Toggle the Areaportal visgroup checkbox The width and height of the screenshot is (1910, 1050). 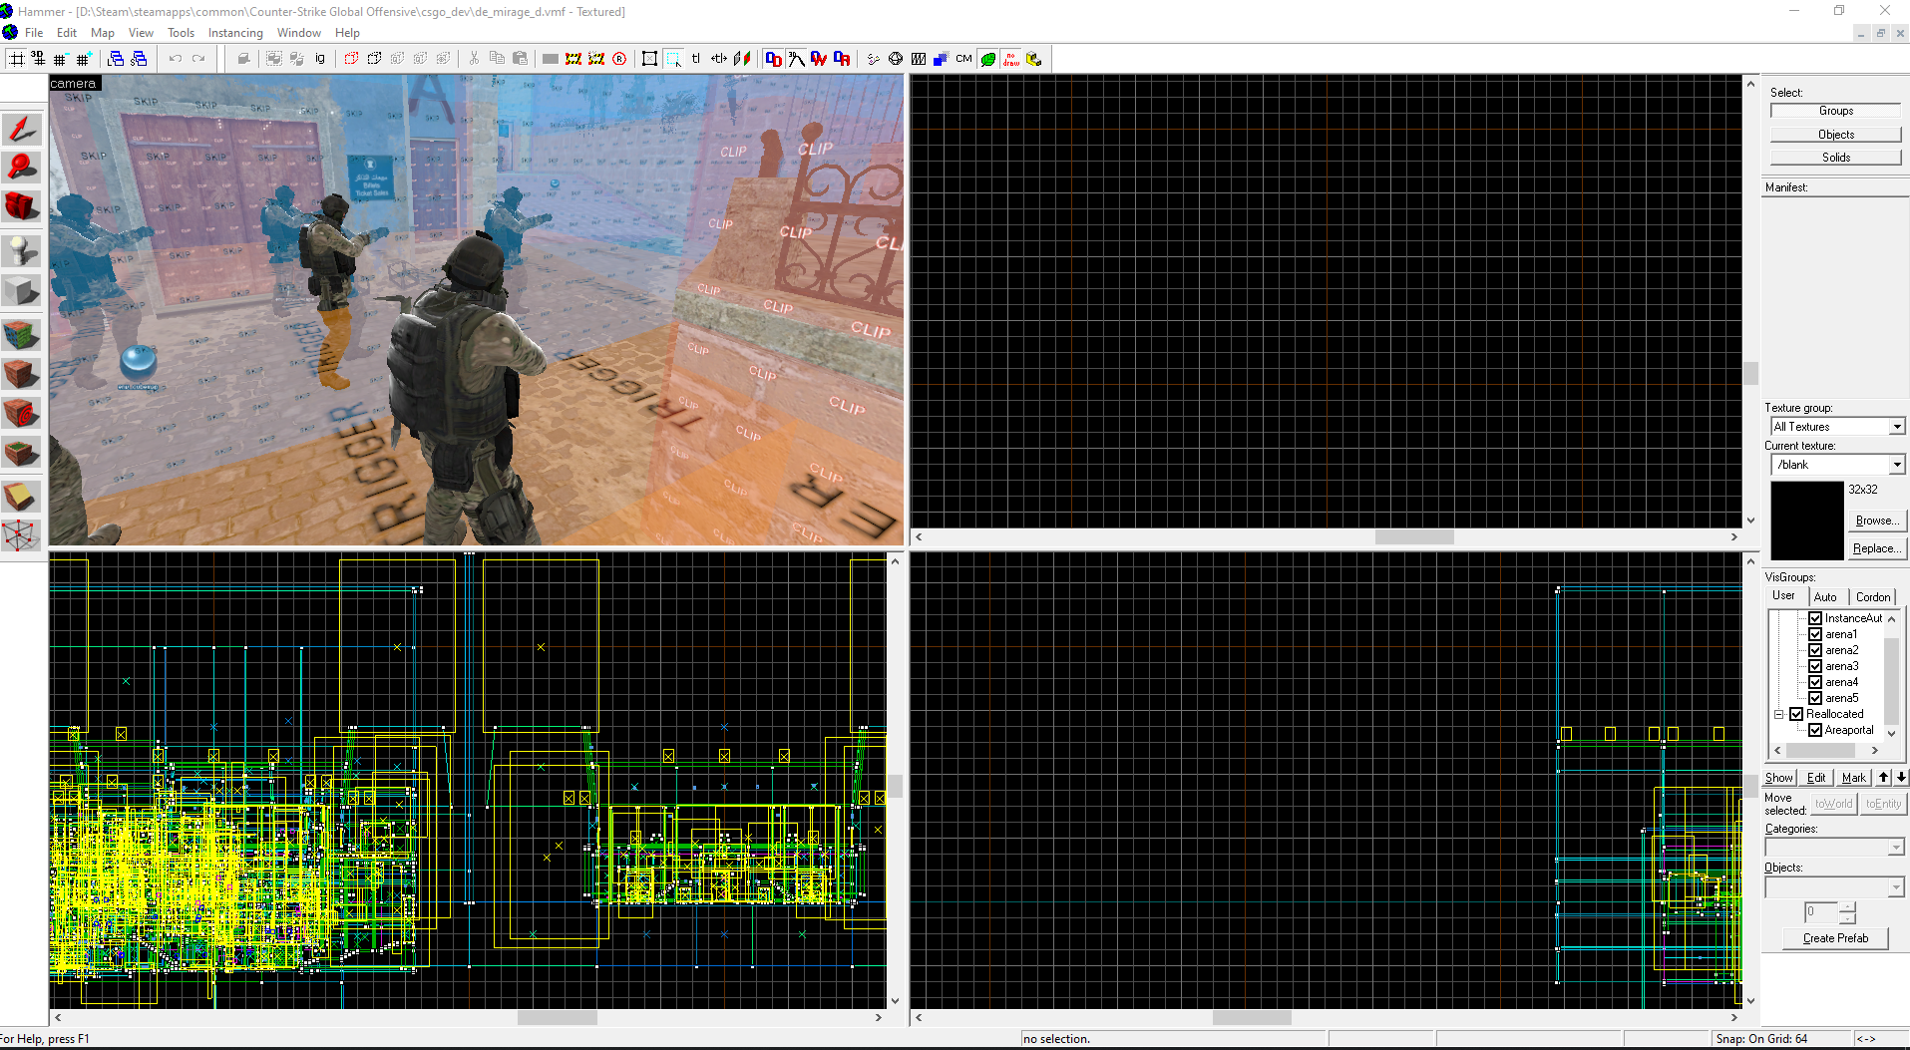point(1815,730)
